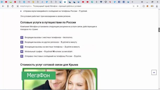Open site security padlock info

[x=18, y=6]
